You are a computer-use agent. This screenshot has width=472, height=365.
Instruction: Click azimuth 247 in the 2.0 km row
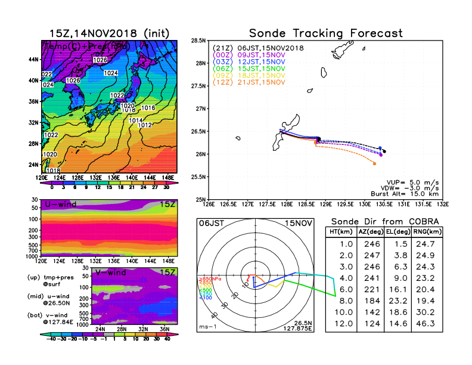click(x=372, y=256)
